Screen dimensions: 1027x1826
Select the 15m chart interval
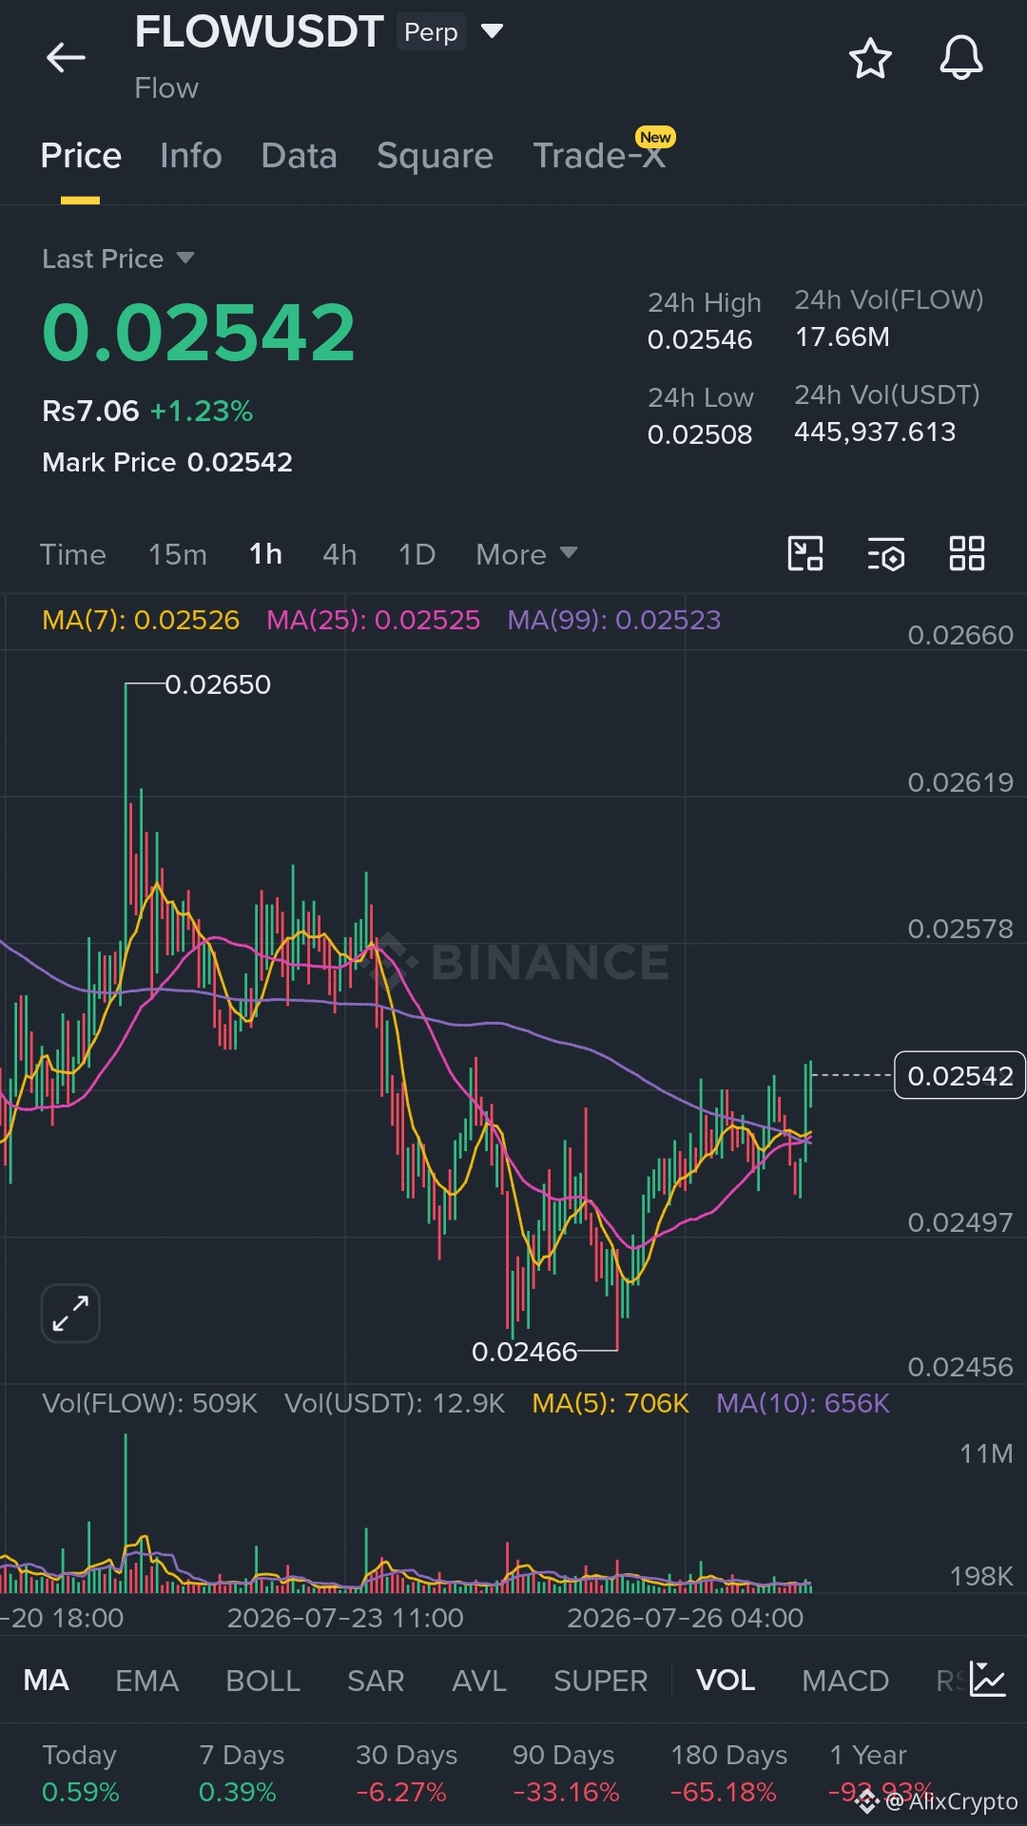(178, 554)
